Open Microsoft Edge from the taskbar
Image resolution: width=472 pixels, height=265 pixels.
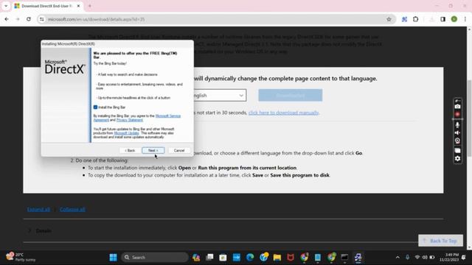click(x=250, y=258)
